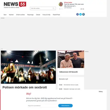Open the 03:25 Makadam news item
This screenshot has width=110, height=110.
pos(70,89)
